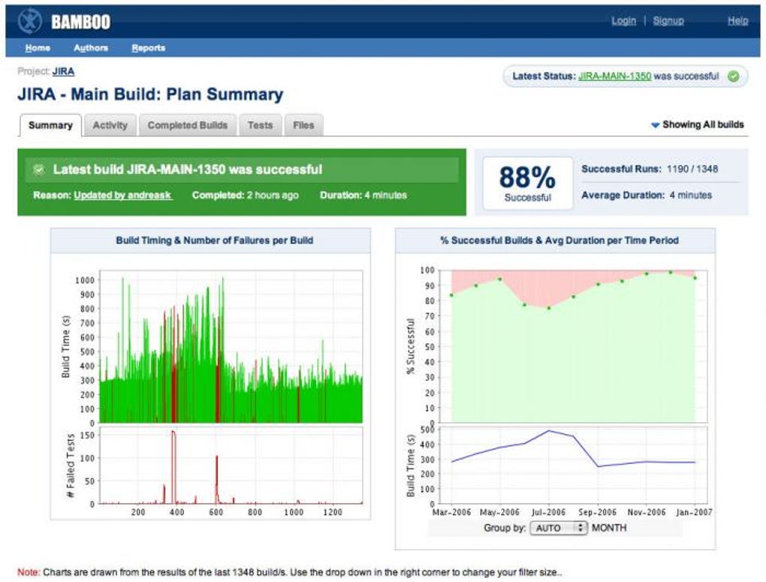This screenshot has height=582, width=766.
Task: Click the Build Timing bar chart
Action: (x=231, y=346)
